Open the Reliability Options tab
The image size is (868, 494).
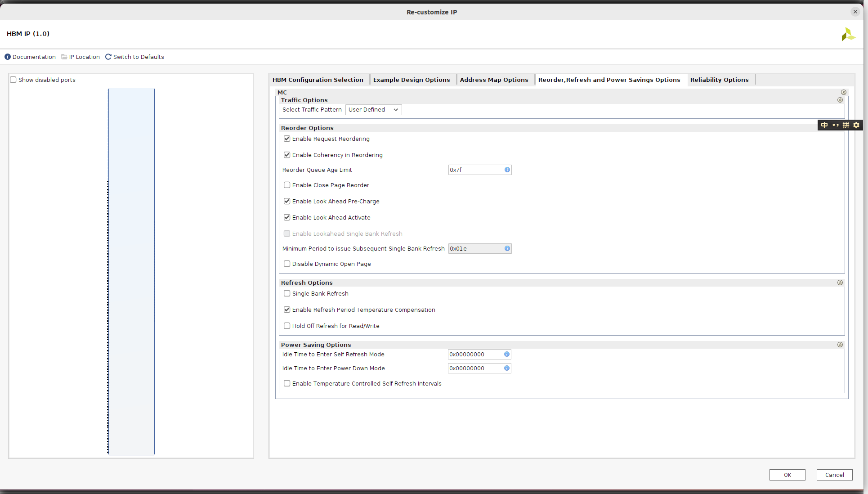(x=719, y=80)
